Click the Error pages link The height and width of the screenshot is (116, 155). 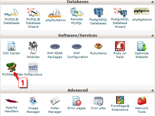[x=77, y=108]
